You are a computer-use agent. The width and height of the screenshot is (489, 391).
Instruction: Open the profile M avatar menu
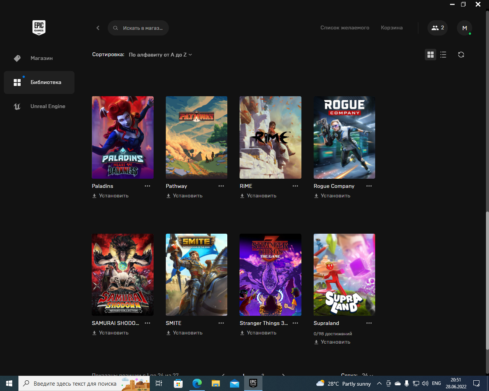(x=465, y=28)
